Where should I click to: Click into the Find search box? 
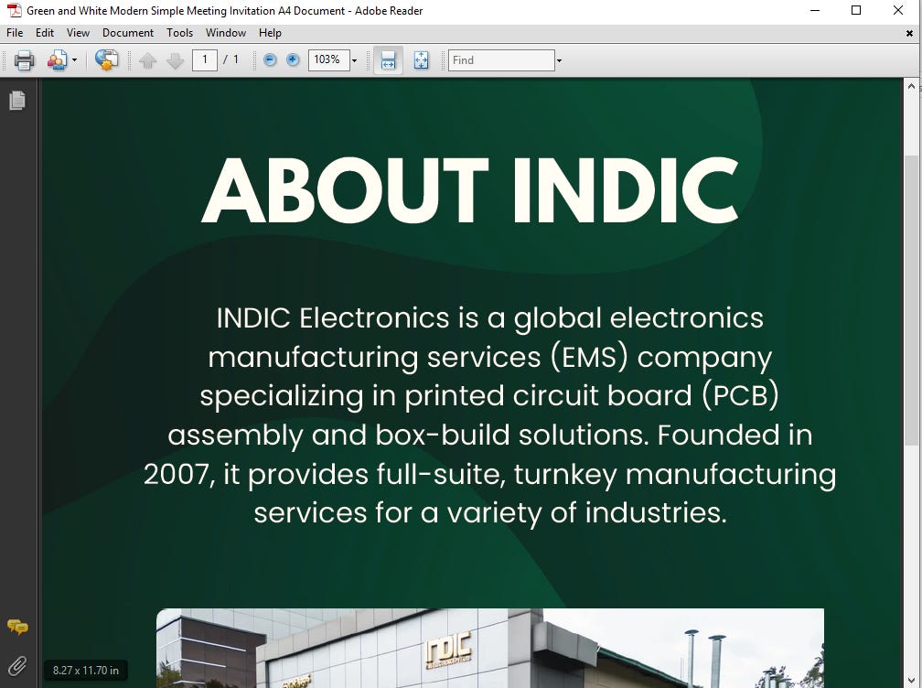(501, 60)
